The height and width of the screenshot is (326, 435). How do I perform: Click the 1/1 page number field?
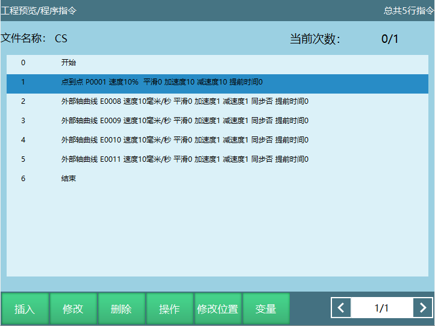tap(381, 308)
